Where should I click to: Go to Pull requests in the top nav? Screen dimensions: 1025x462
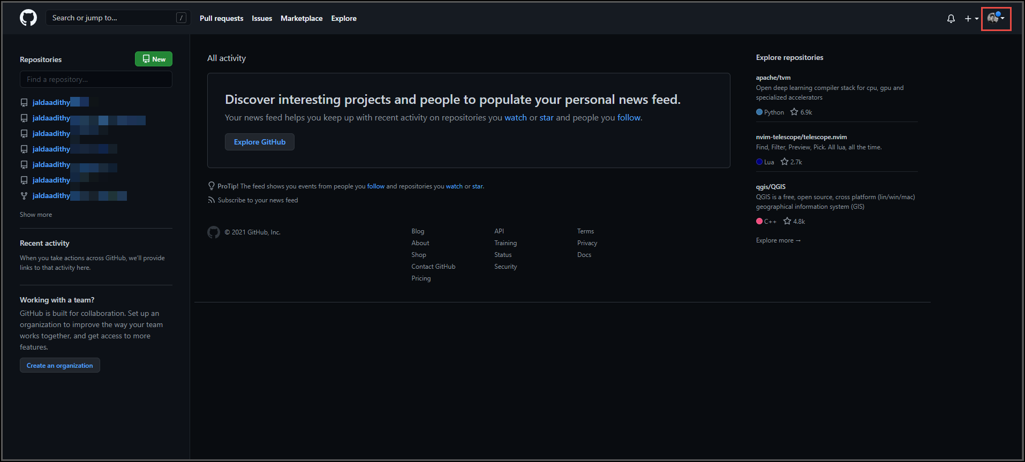[221, 18]
